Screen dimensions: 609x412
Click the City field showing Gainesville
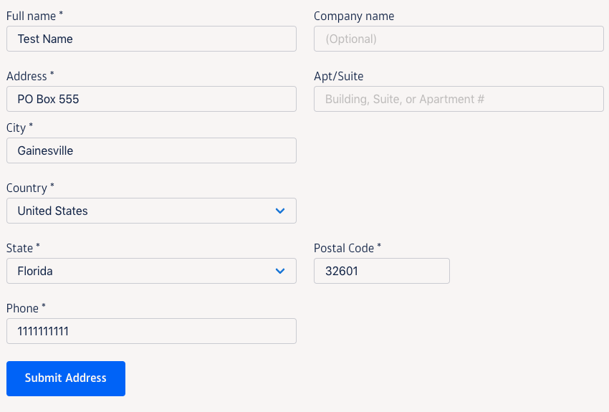point(151,150)
